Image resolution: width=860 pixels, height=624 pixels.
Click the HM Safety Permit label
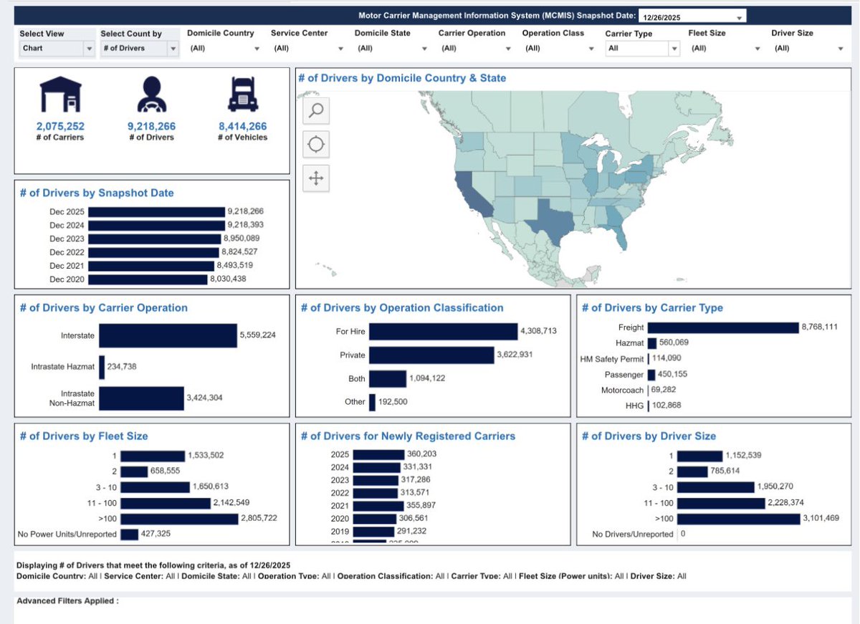611,359
